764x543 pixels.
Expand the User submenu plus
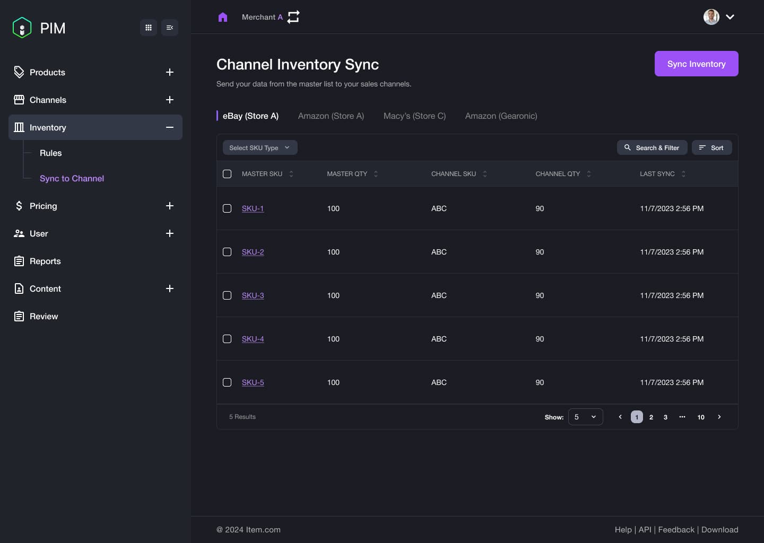click(x=170, y=233)
